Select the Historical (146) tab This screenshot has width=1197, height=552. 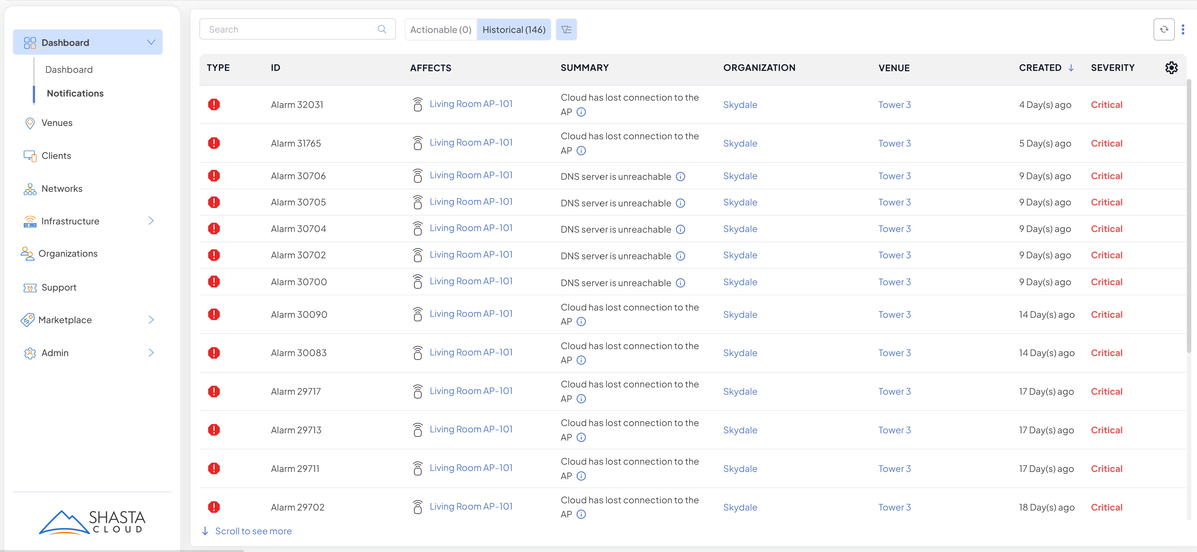click(514, 30)
